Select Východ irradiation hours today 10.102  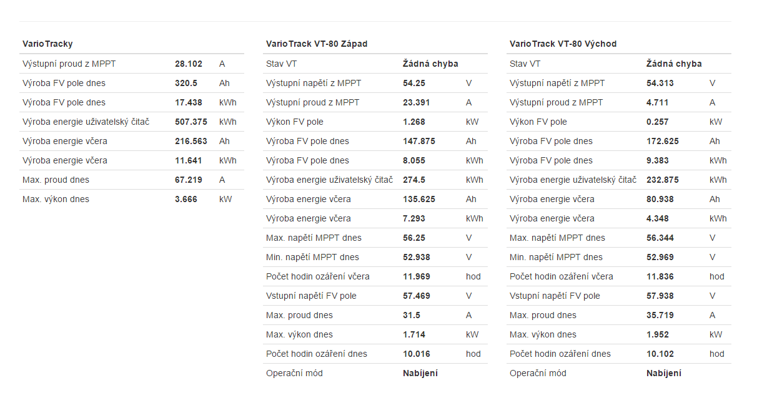pos(660,354)
